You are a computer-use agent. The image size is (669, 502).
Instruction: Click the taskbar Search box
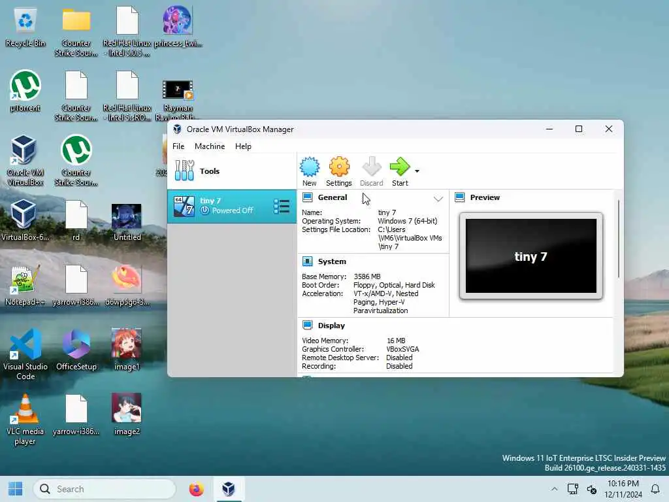click(105, 489)
